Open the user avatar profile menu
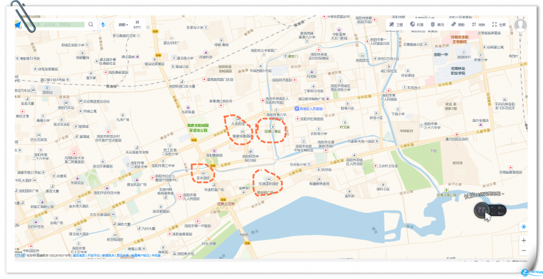The height and width of the screenshot is (279, 543). (520, 25)
